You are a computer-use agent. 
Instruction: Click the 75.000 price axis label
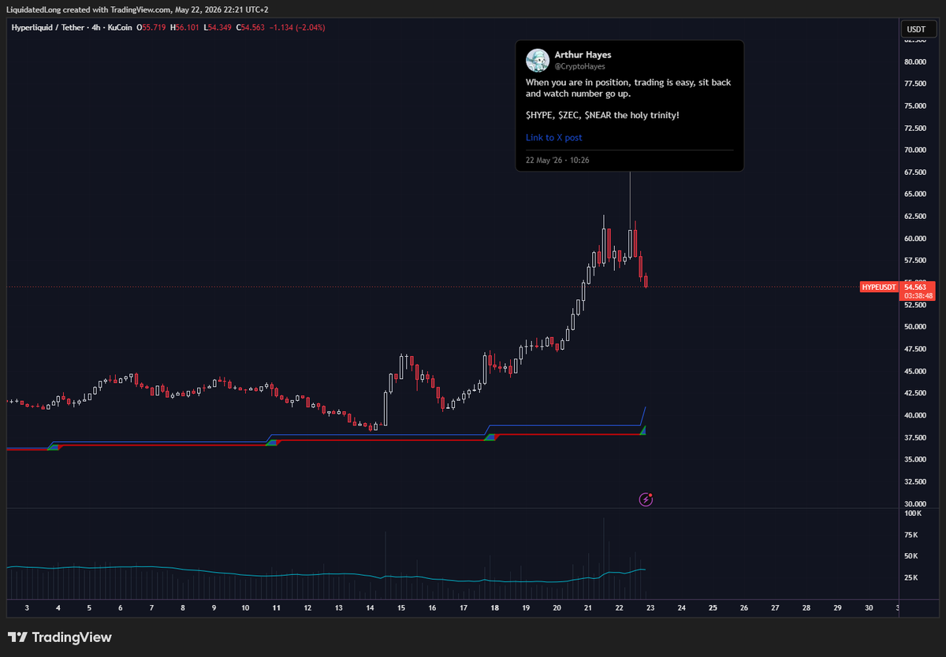pyautogui.click(x=914, y=106)
